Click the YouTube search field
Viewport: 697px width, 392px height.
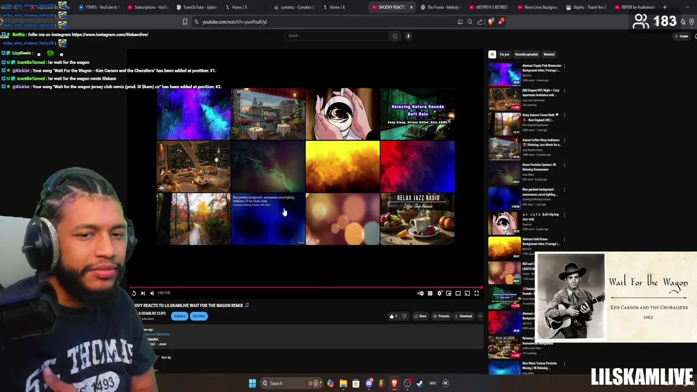(338, 36)
